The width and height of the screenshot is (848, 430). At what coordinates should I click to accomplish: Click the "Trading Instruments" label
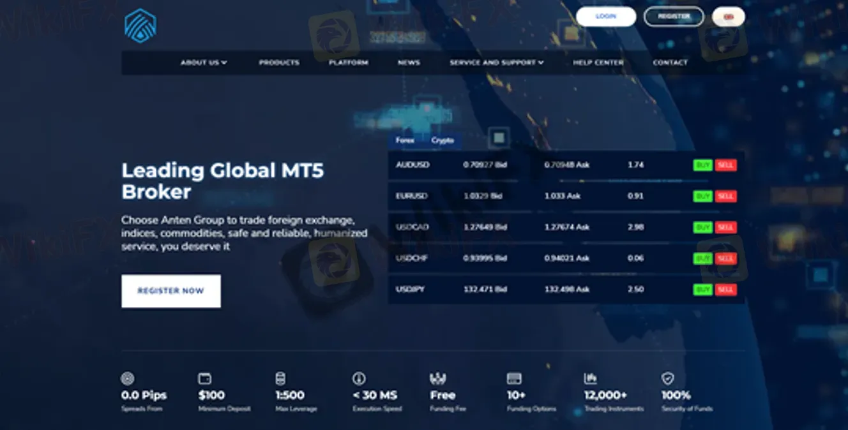[614, 408]
